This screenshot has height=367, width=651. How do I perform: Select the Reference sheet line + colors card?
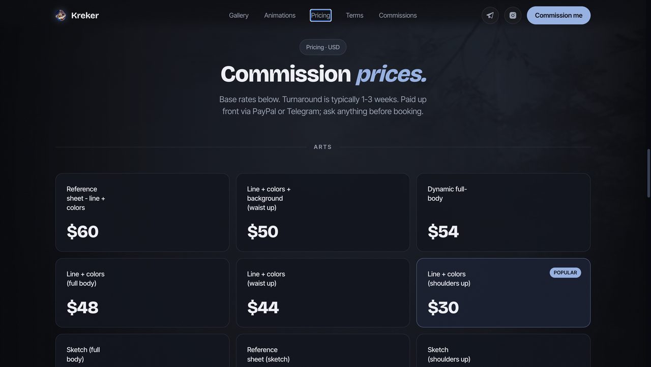pyautogui.click(x=142, y=212)
